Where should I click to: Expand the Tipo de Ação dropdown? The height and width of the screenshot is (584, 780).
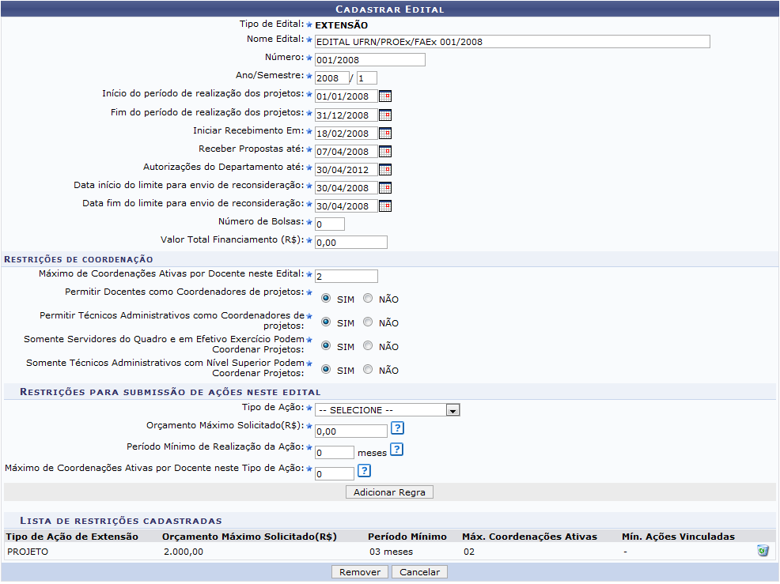tap(387, 410)
